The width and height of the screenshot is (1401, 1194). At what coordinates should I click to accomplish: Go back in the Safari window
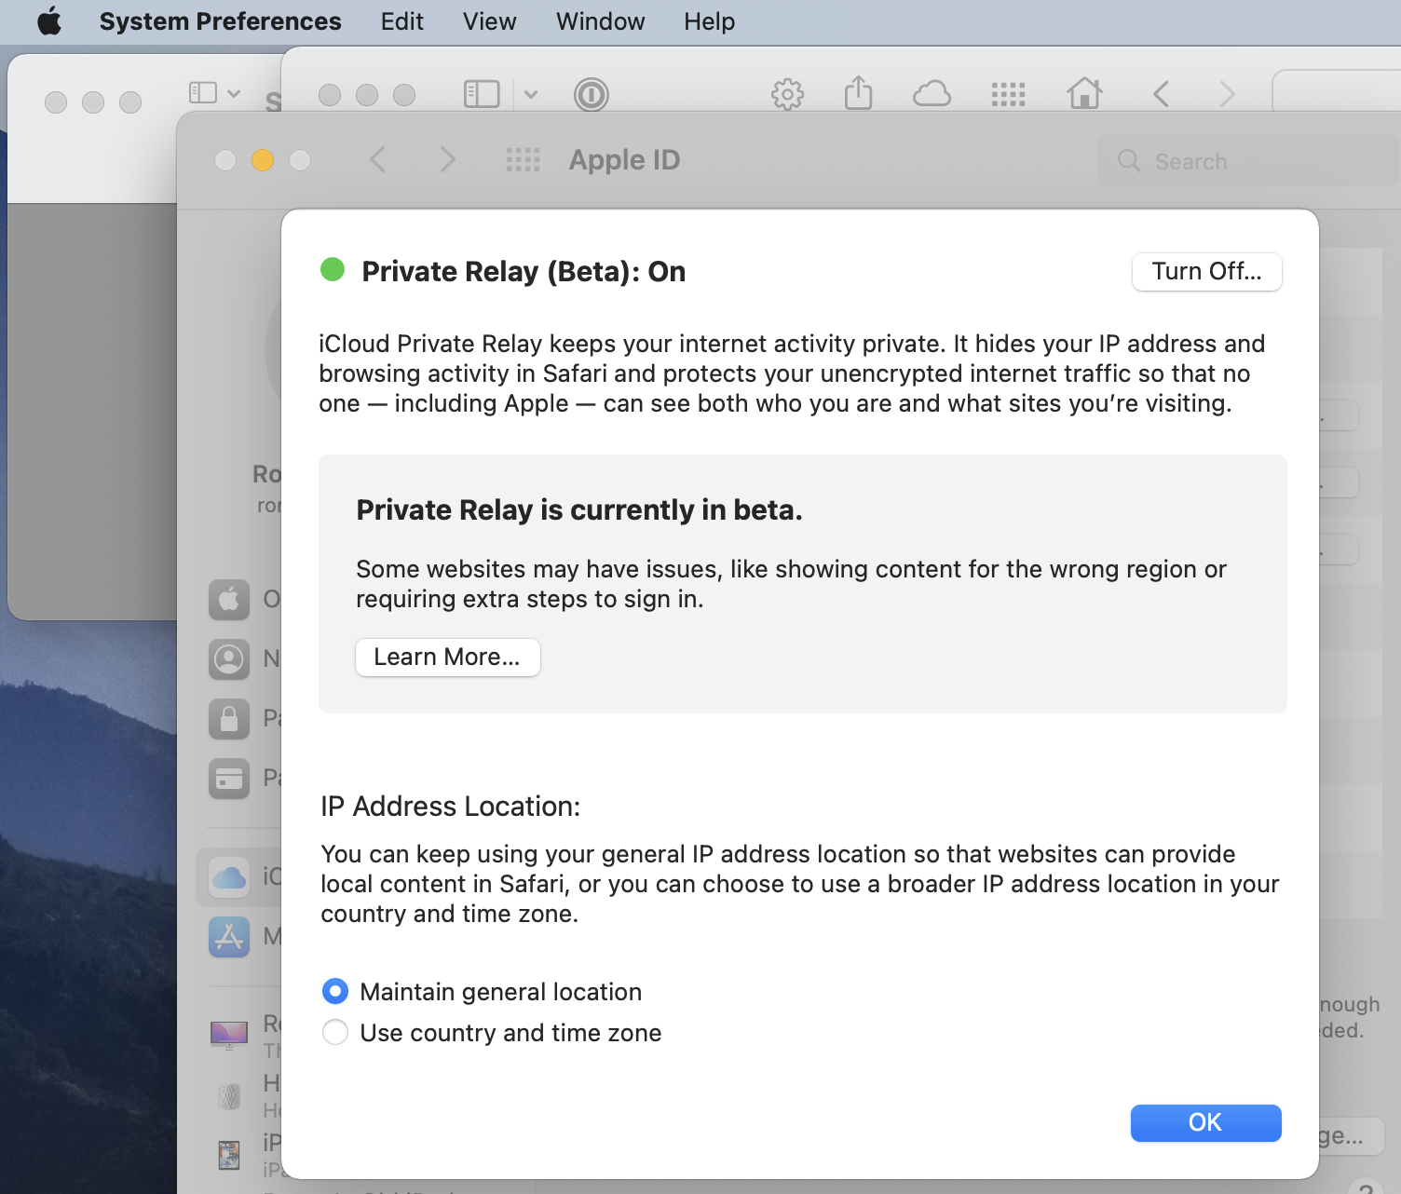(x=1161, y=94)
